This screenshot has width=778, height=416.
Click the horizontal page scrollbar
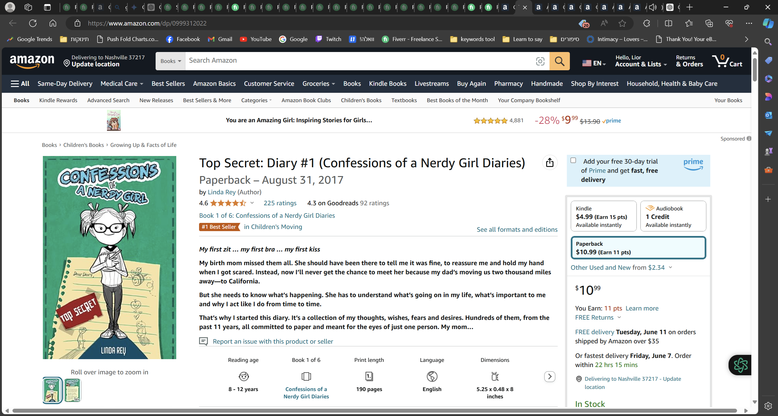tap(375, 411)
